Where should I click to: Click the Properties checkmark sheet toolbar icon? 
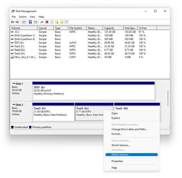[52, 22]
